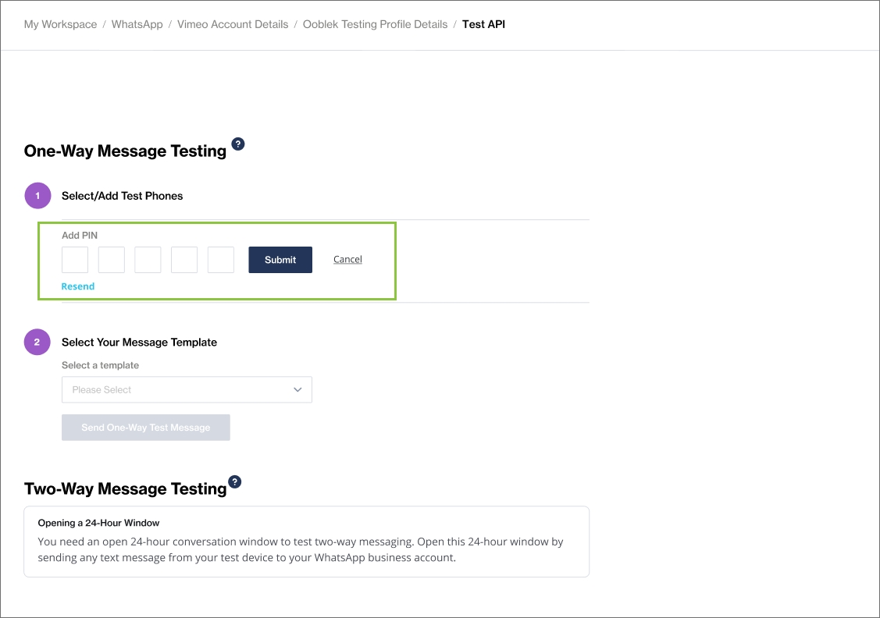Focus the fourth PIN digit box

click(184, 260)
